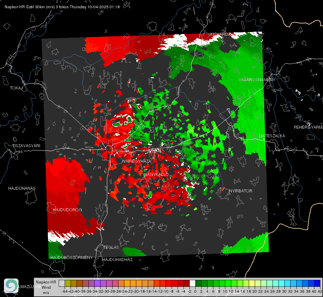Viewport: 323px width, 297px height.
Task: Pick the orange swatch between -24 and -22
Action: coord(127,283)
